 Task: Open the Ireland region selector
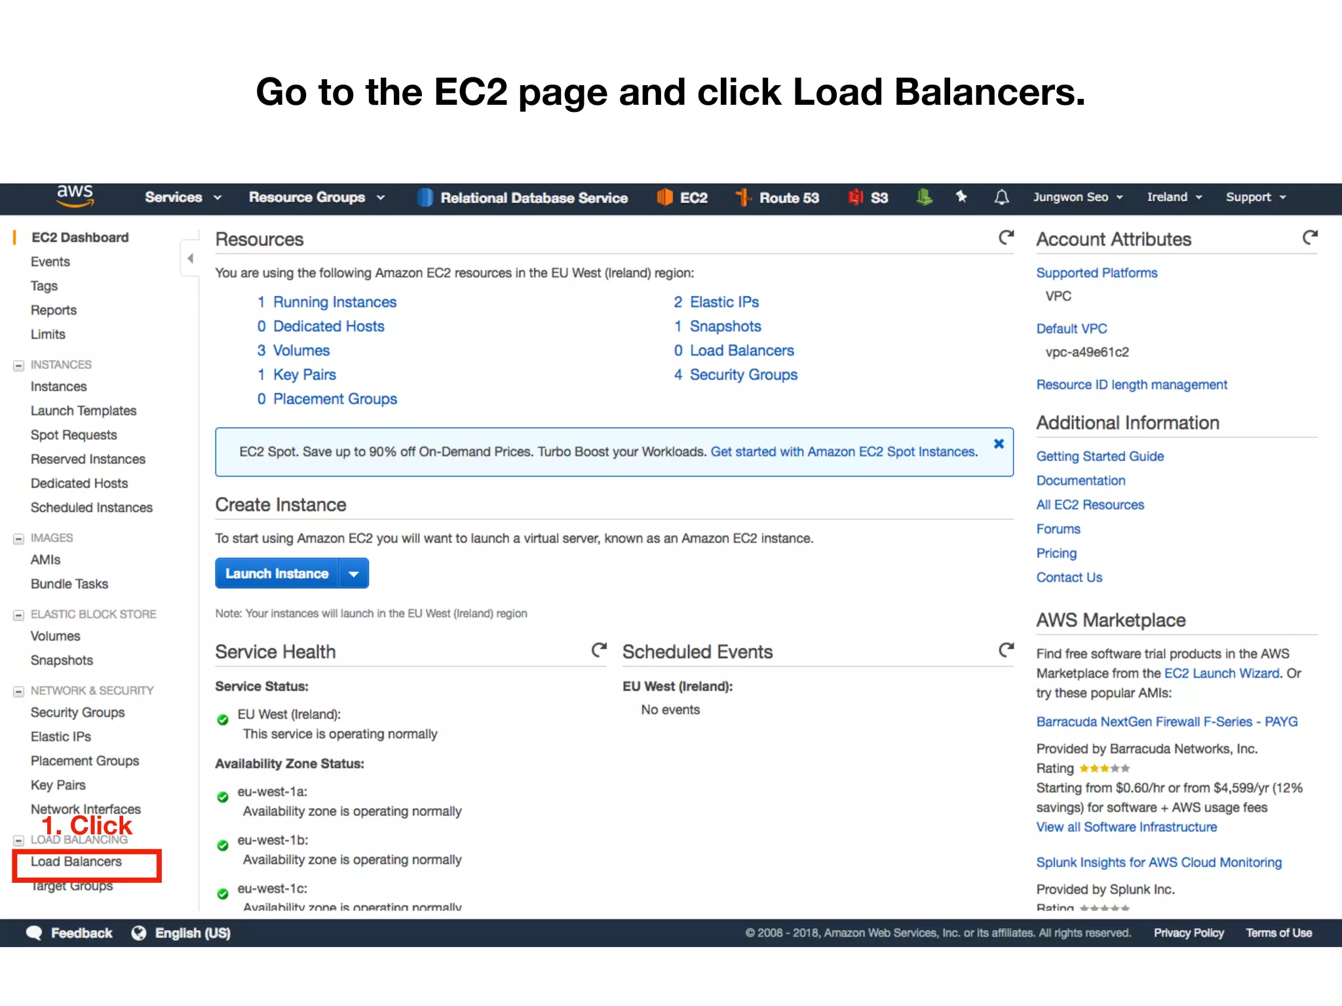click(x=1174, y=197)
